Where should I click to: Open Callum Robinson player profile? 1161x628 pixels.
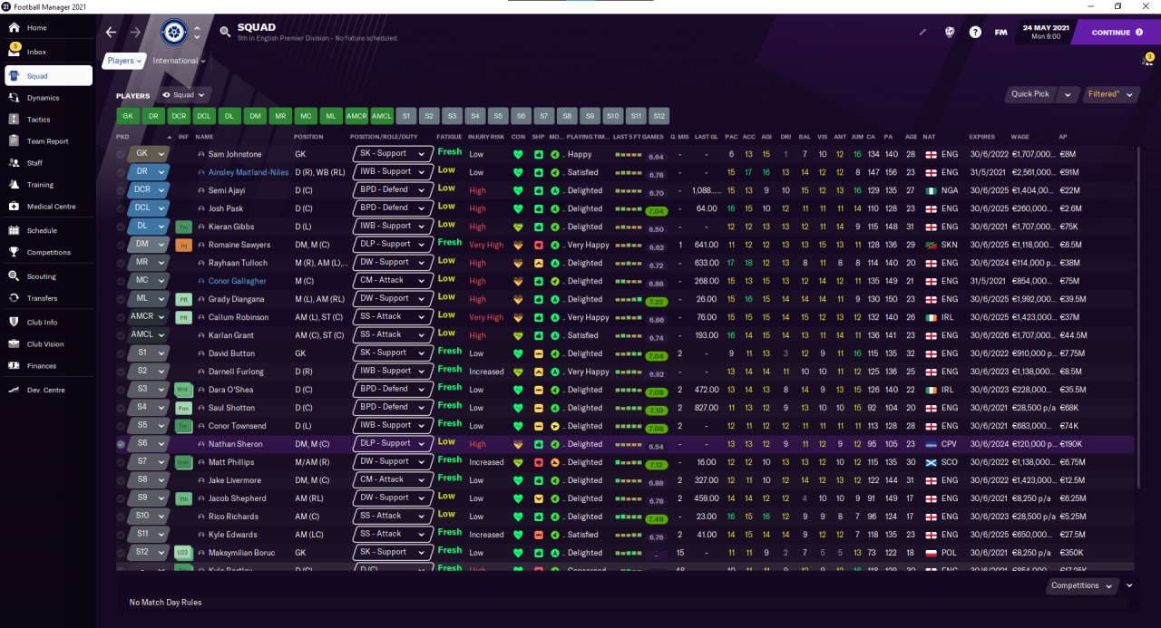point(239,317)
